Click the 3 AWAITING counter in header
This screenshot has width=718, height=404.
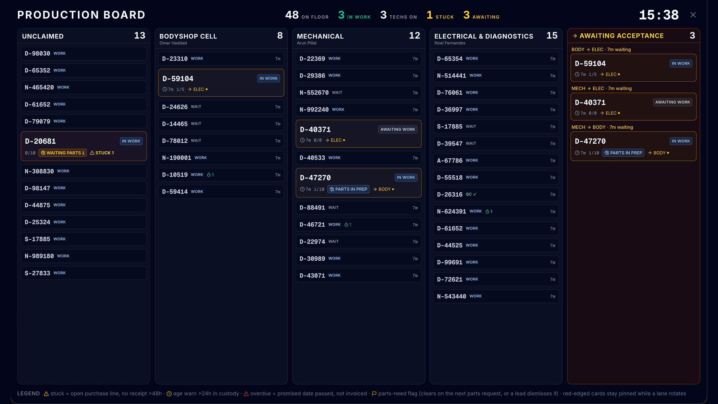(x=481, y=15)
